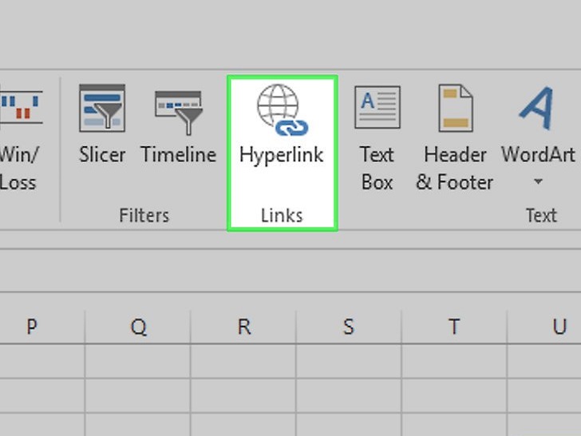The image size is (581, 436).
Task: Select the first visible cell under column S
Action: pos(349,360)
